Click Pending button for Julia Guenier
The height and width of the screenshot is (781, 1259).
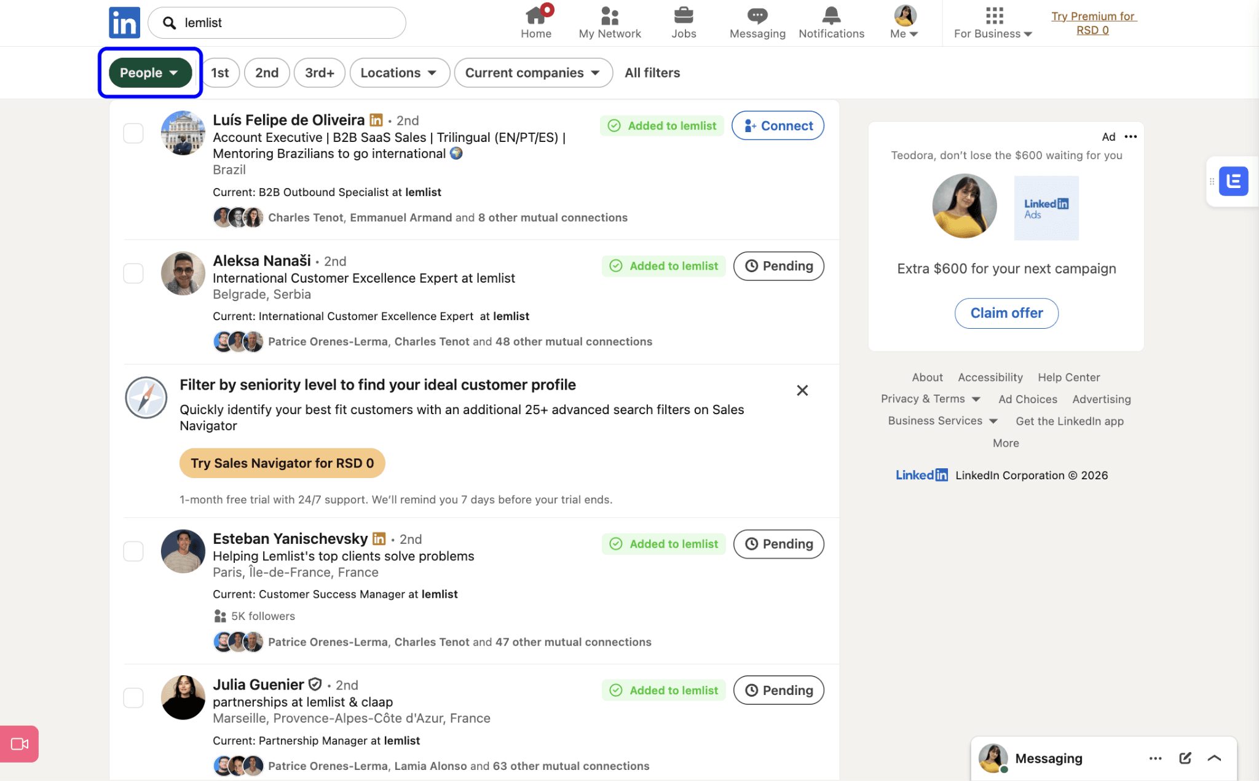[x=778, y=690]
